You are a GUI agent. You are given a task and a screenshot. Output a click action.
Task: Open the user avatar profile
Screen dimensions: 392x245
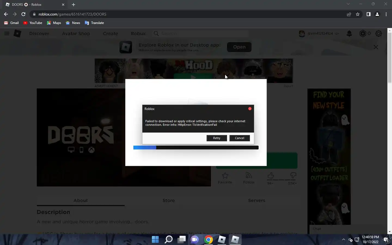tap(302, 33)
